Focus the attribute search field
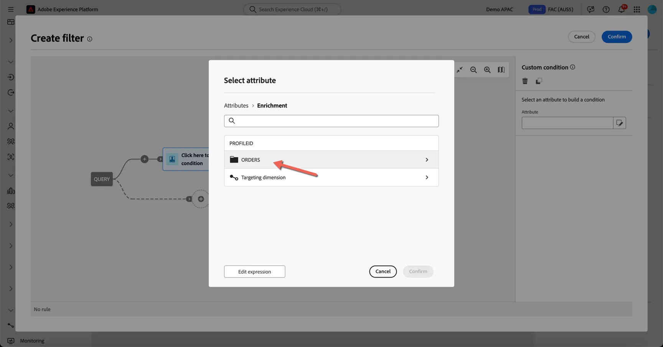 tap(331, 121)
